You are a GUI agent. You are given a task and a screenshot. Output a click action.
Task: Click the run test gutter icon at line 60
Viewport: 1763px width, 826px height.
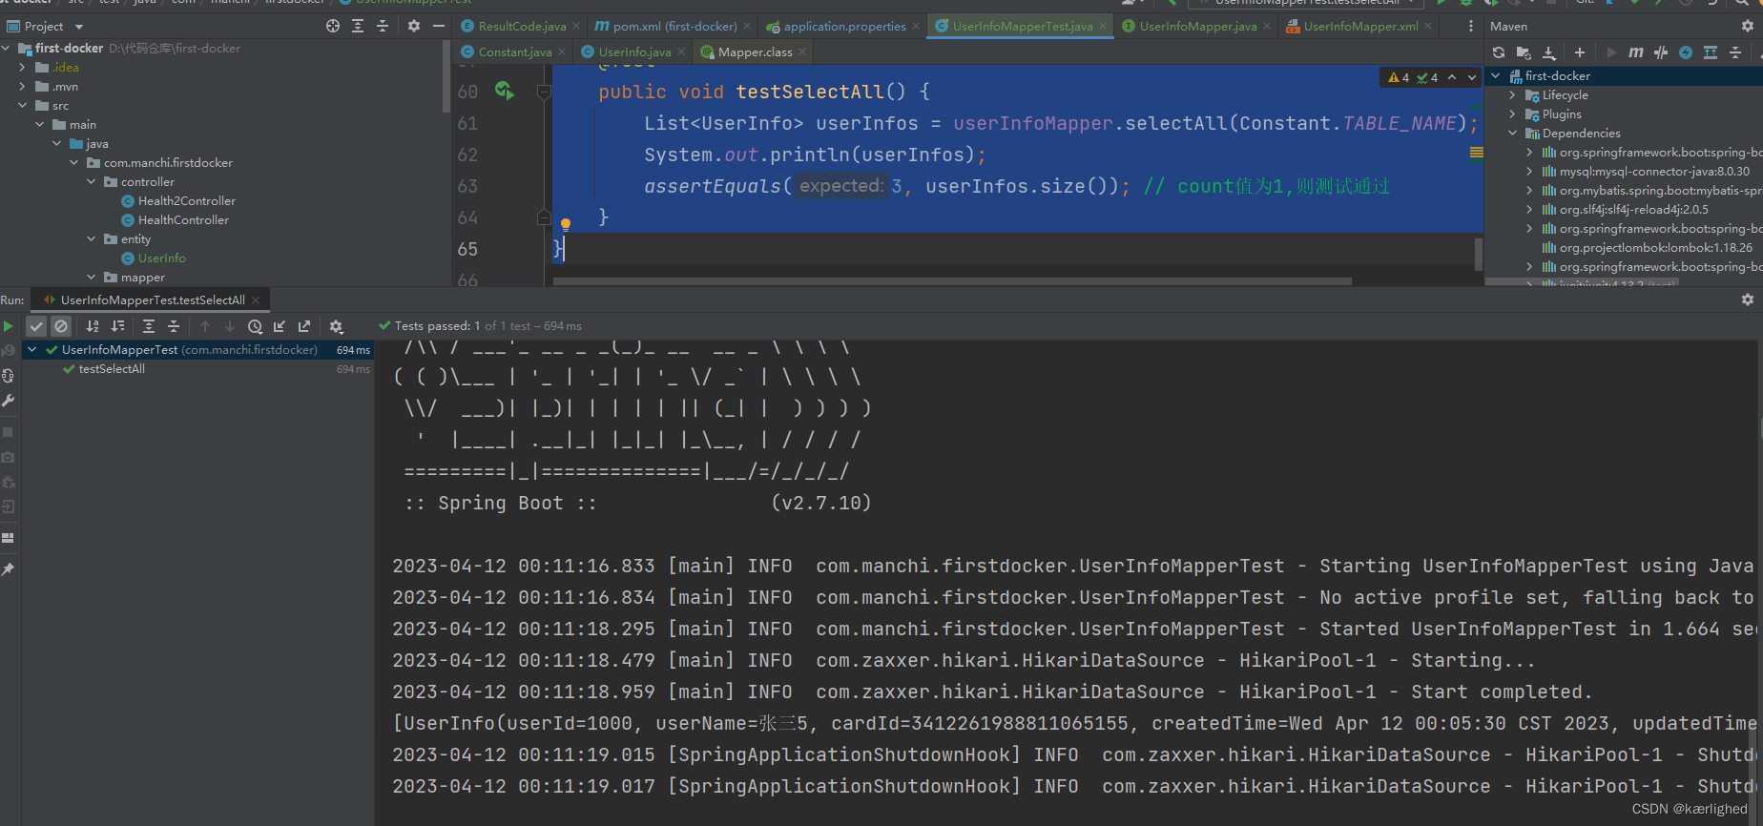pos(504,91)
